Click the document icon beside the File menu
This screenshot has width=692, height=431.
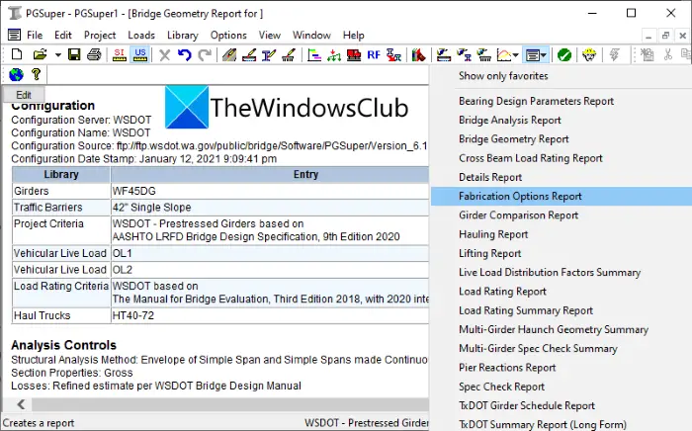tap(14, 35)
